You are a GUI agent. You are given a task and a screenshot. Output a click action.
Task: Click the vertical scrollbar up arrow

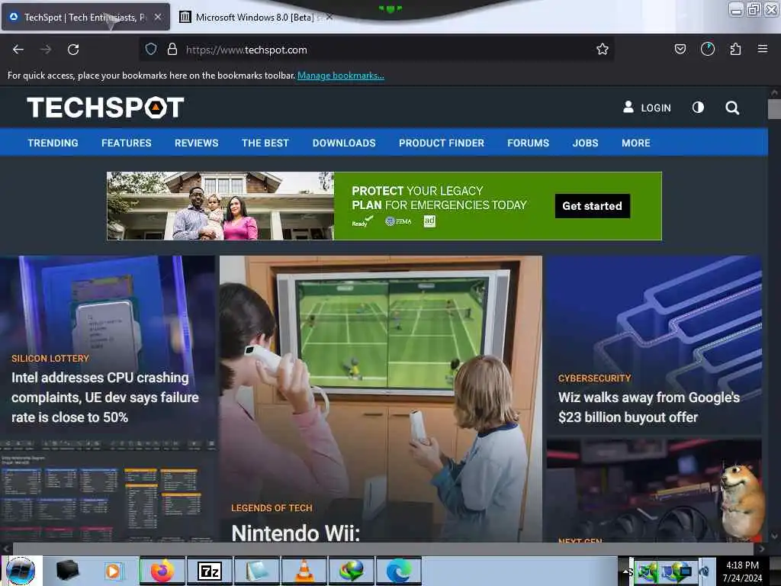tap(774, 92)
